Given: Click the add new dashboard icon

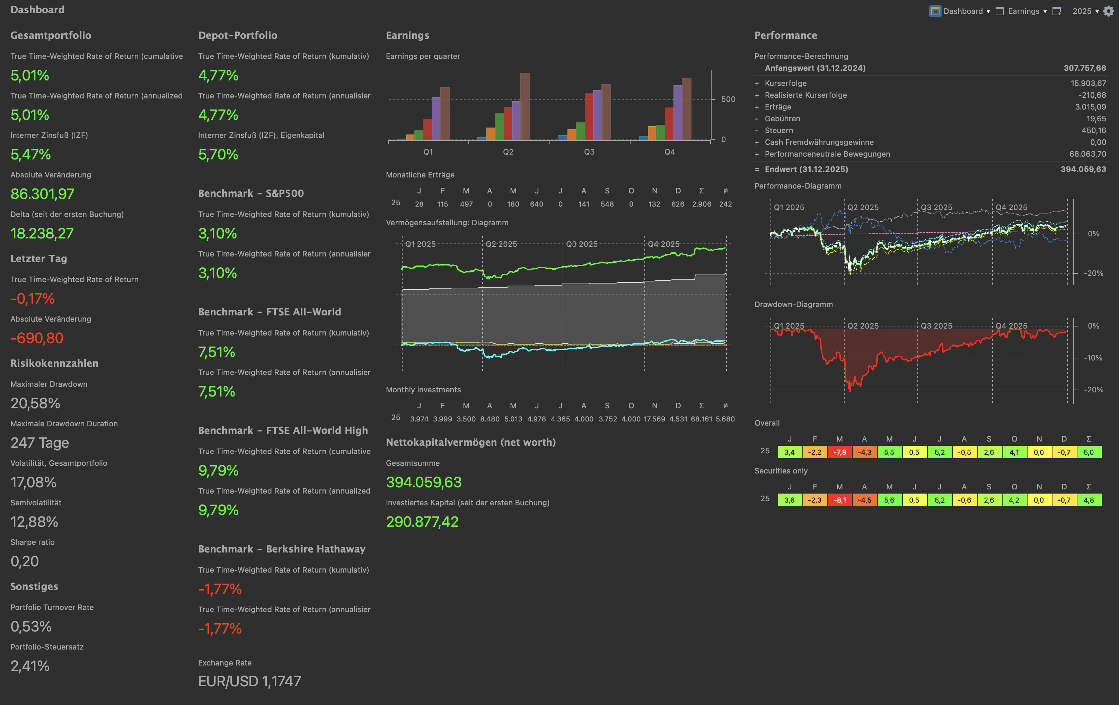Looking at the screenshot, I should (x=1057, y=11).
